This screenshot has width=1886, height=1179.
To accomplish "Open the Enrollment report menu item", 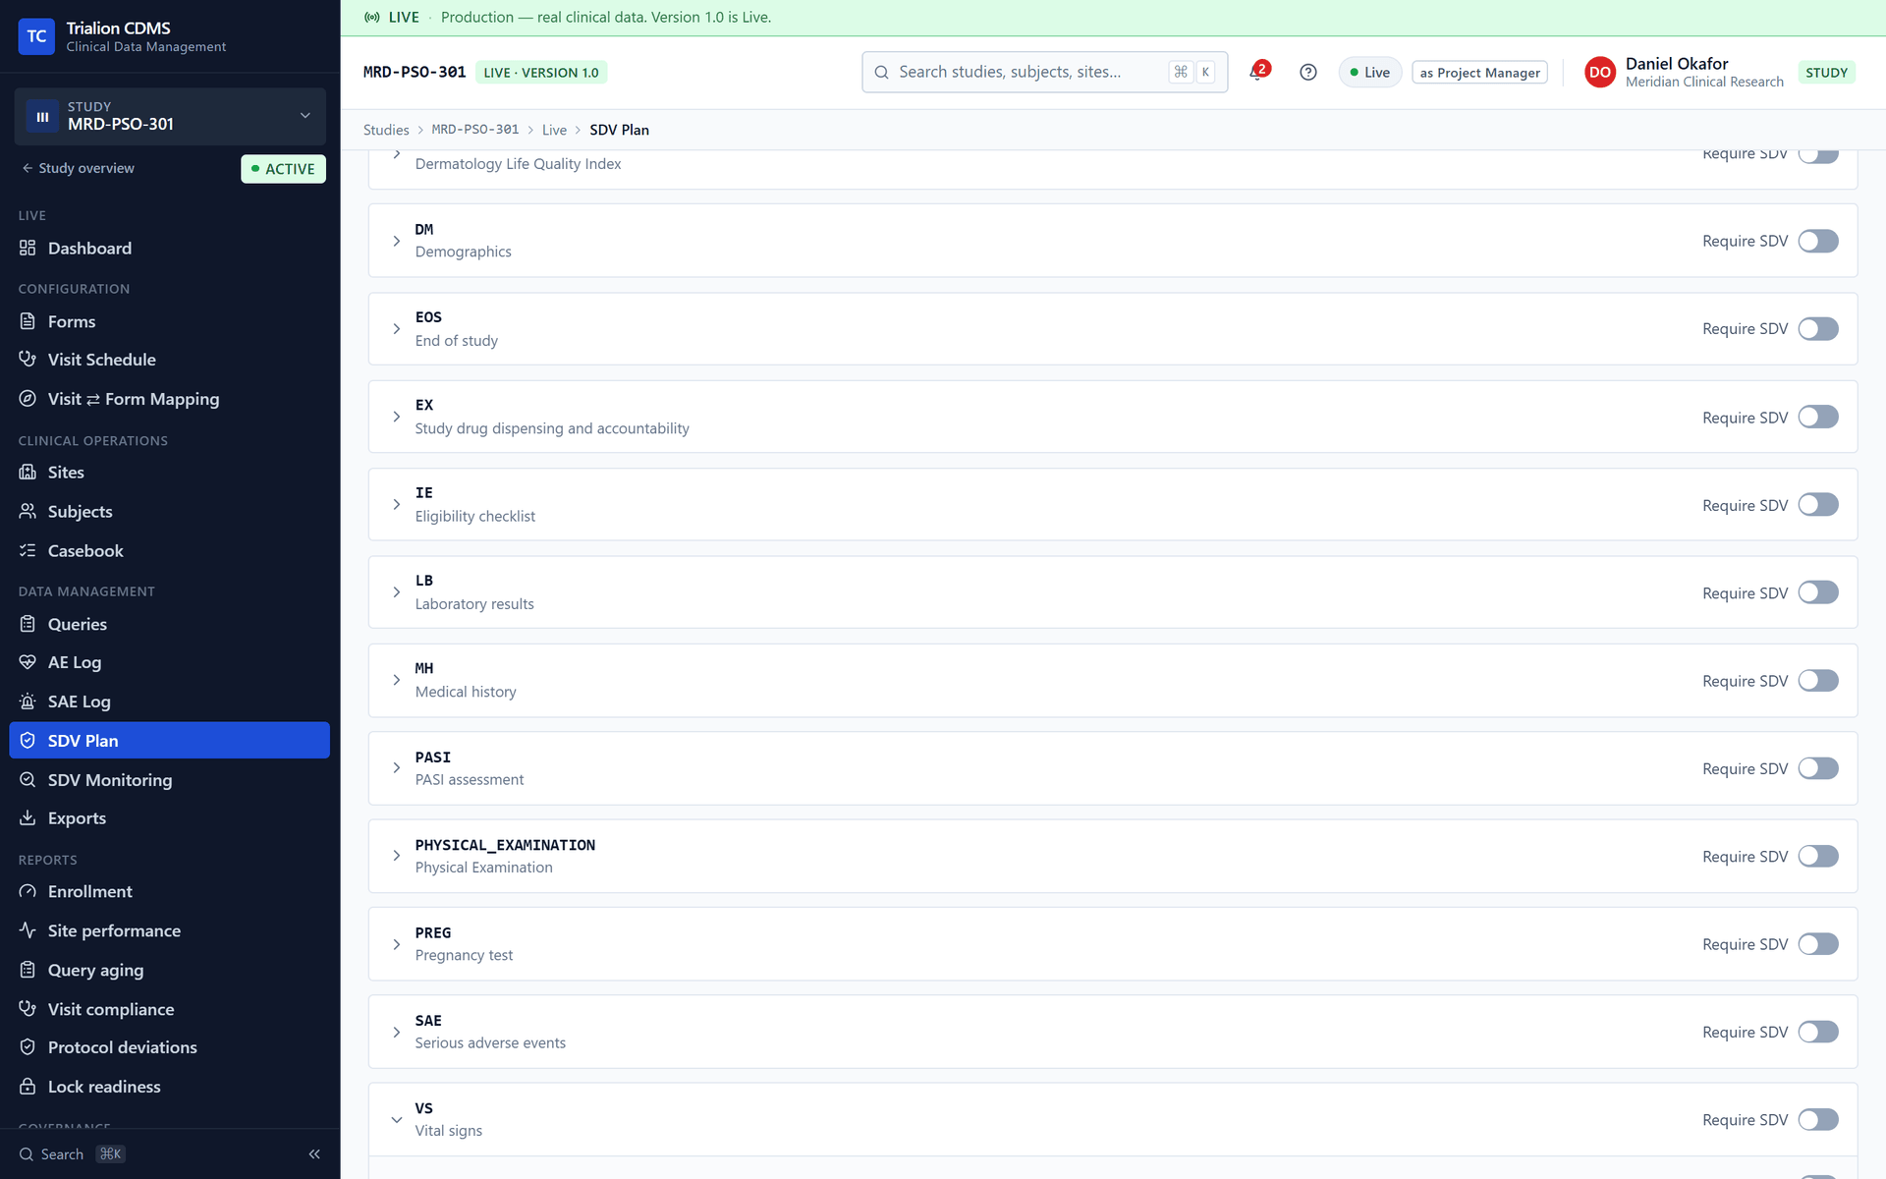I will [169, 891].
